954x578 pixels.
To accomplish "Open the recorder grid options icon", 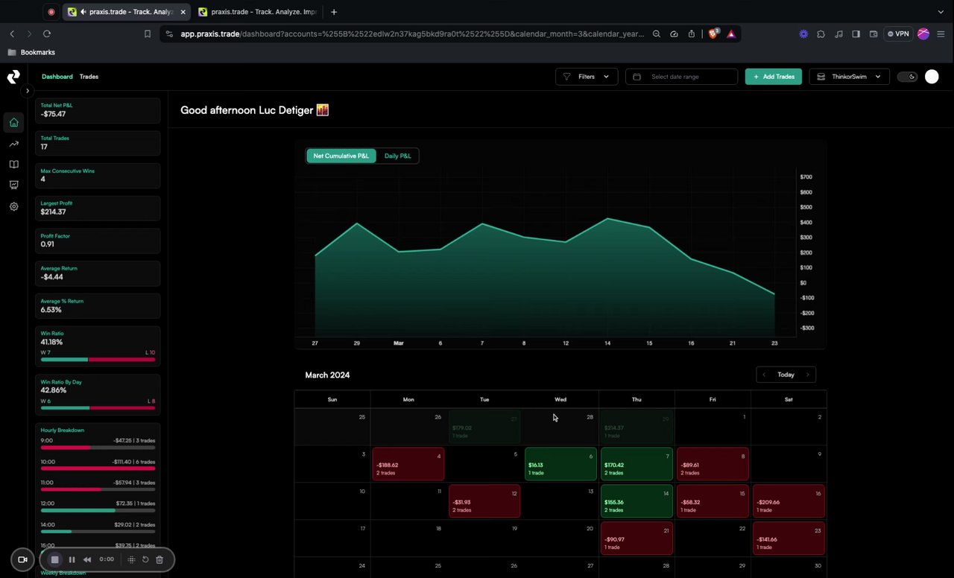I will pyautogui.click(x=131, y=559).
